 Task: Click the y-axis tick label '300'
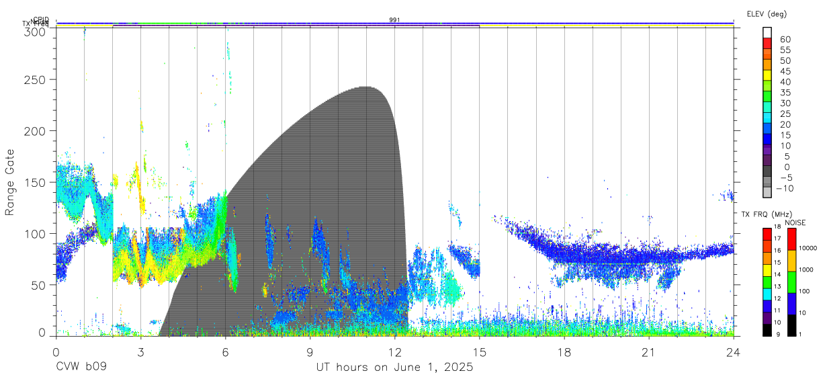(x=36, y=32)
